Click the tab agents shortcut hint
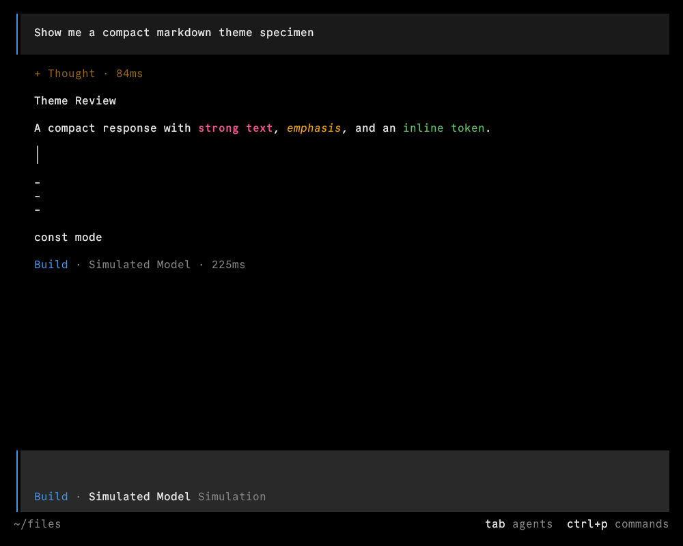 (519, 523)
